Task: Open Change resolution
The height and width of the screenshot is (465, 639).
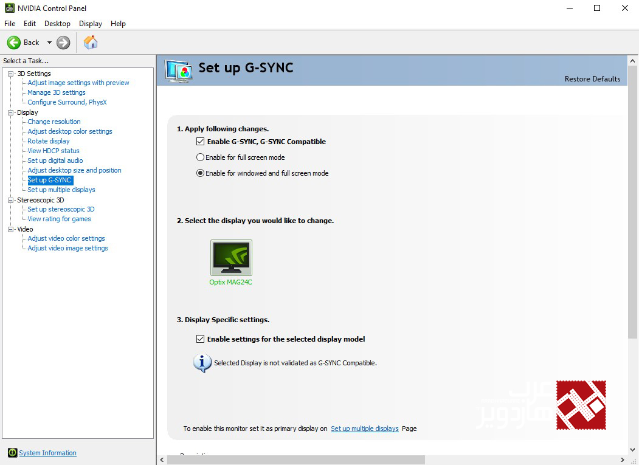Action: coord(54,122)
